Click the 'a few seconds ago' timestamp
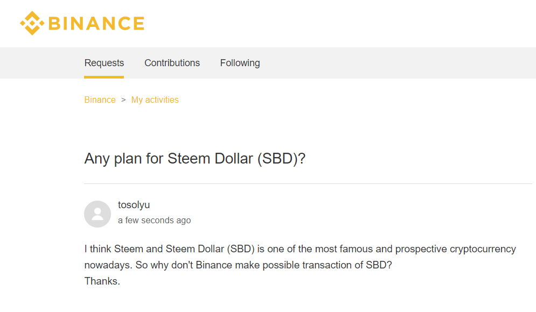 pos(154,220)
